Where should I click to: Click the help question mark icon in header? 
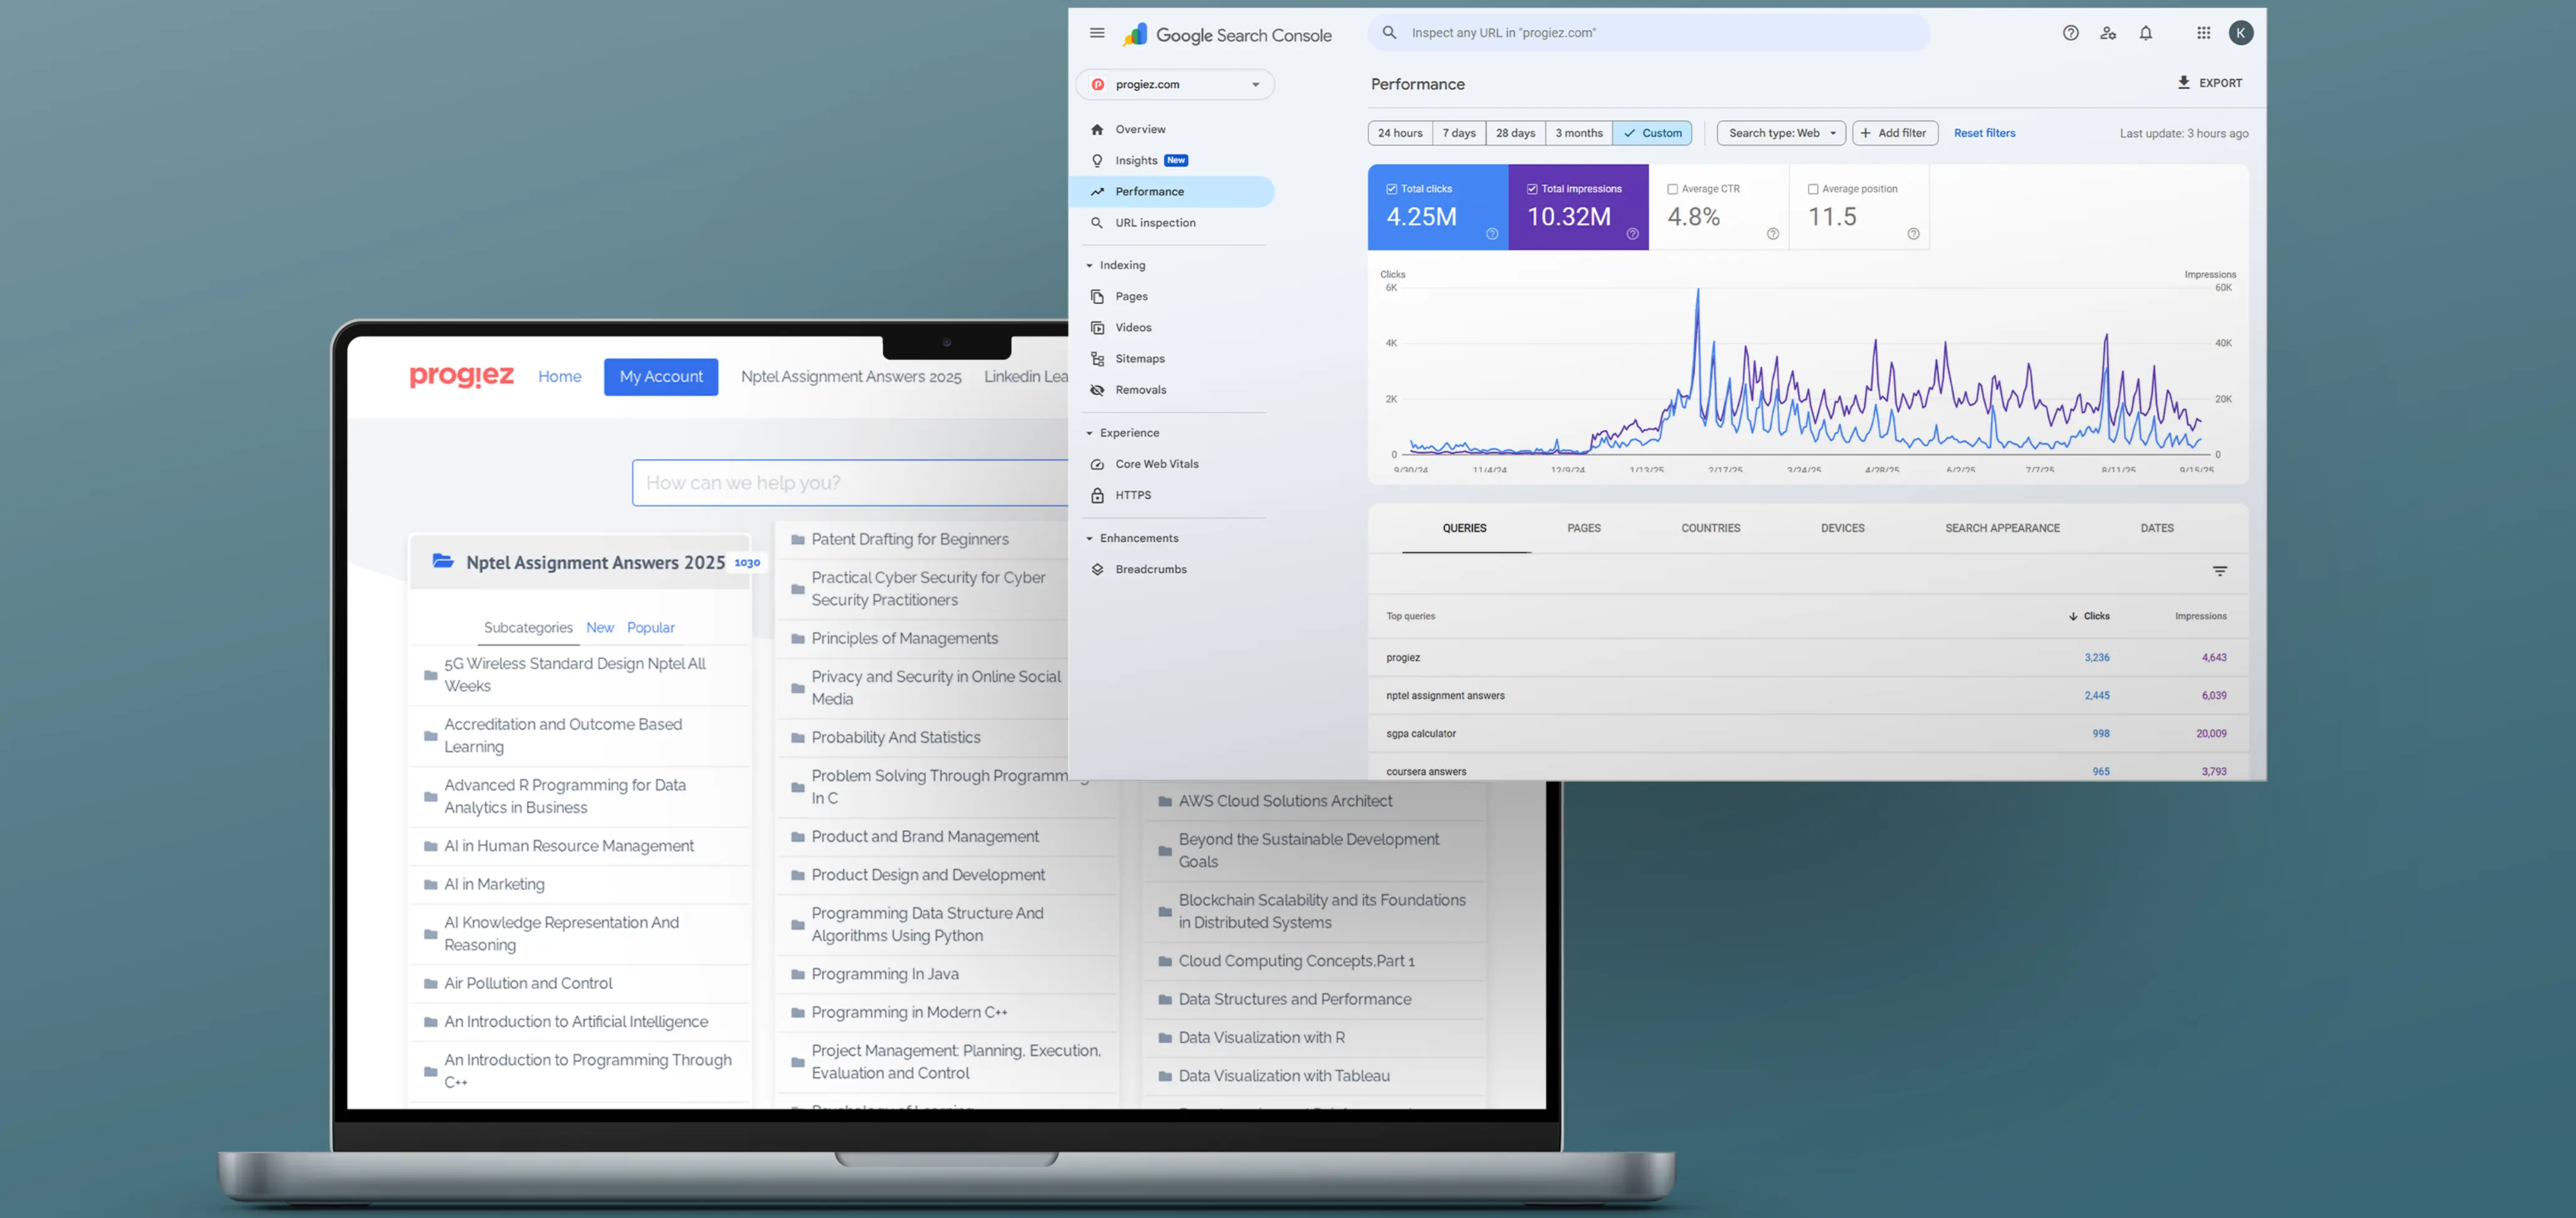click(x=2070, y=33)
